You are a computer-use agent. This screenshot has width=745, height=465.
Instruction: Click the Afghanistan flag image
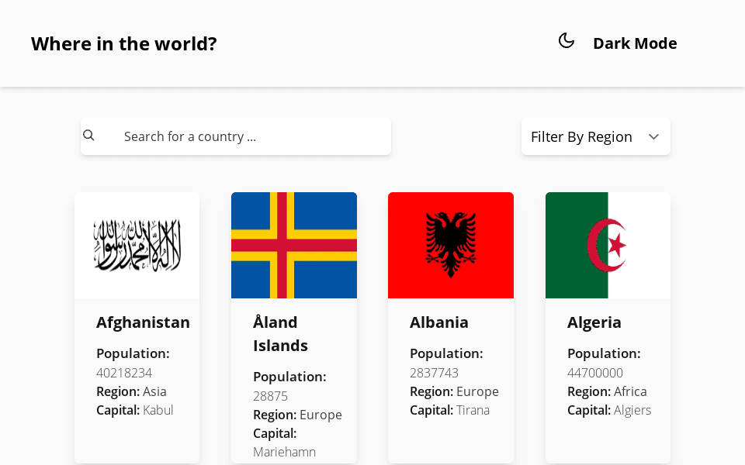(137, 245)
